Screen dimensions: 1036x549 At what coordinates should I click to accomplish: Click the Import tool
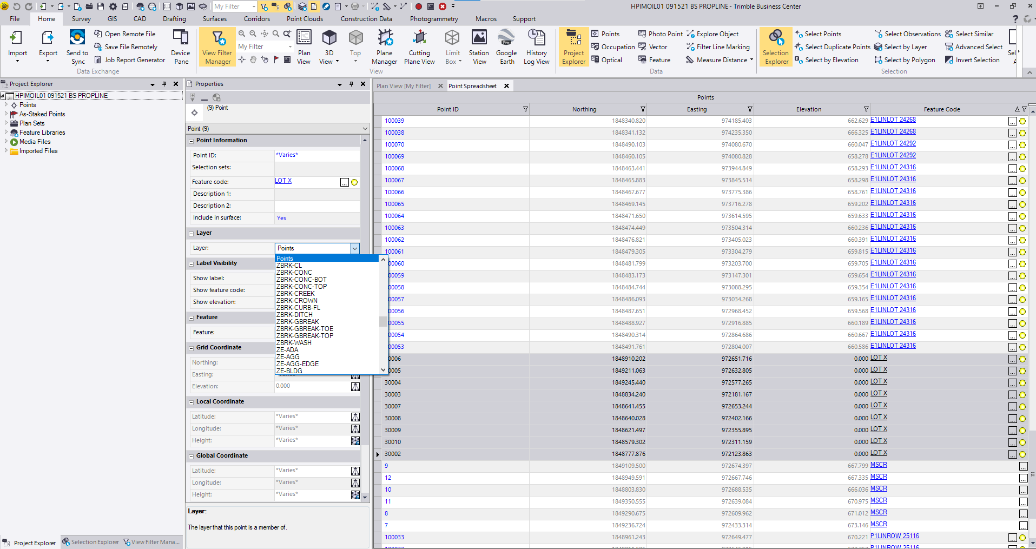point(17,47)
